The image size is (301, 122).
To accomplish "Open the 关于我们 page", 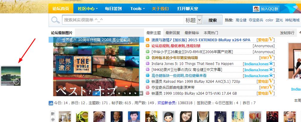I will pyautogui.click(x=160, y=9).
